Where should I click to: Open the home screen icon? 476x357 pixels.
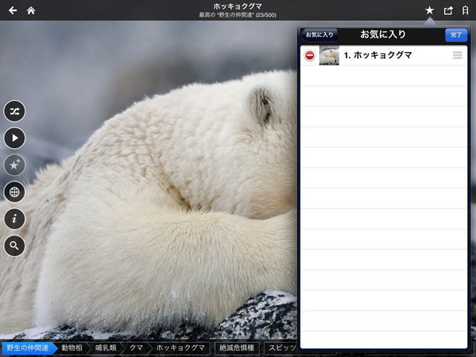tap(31, 10)
